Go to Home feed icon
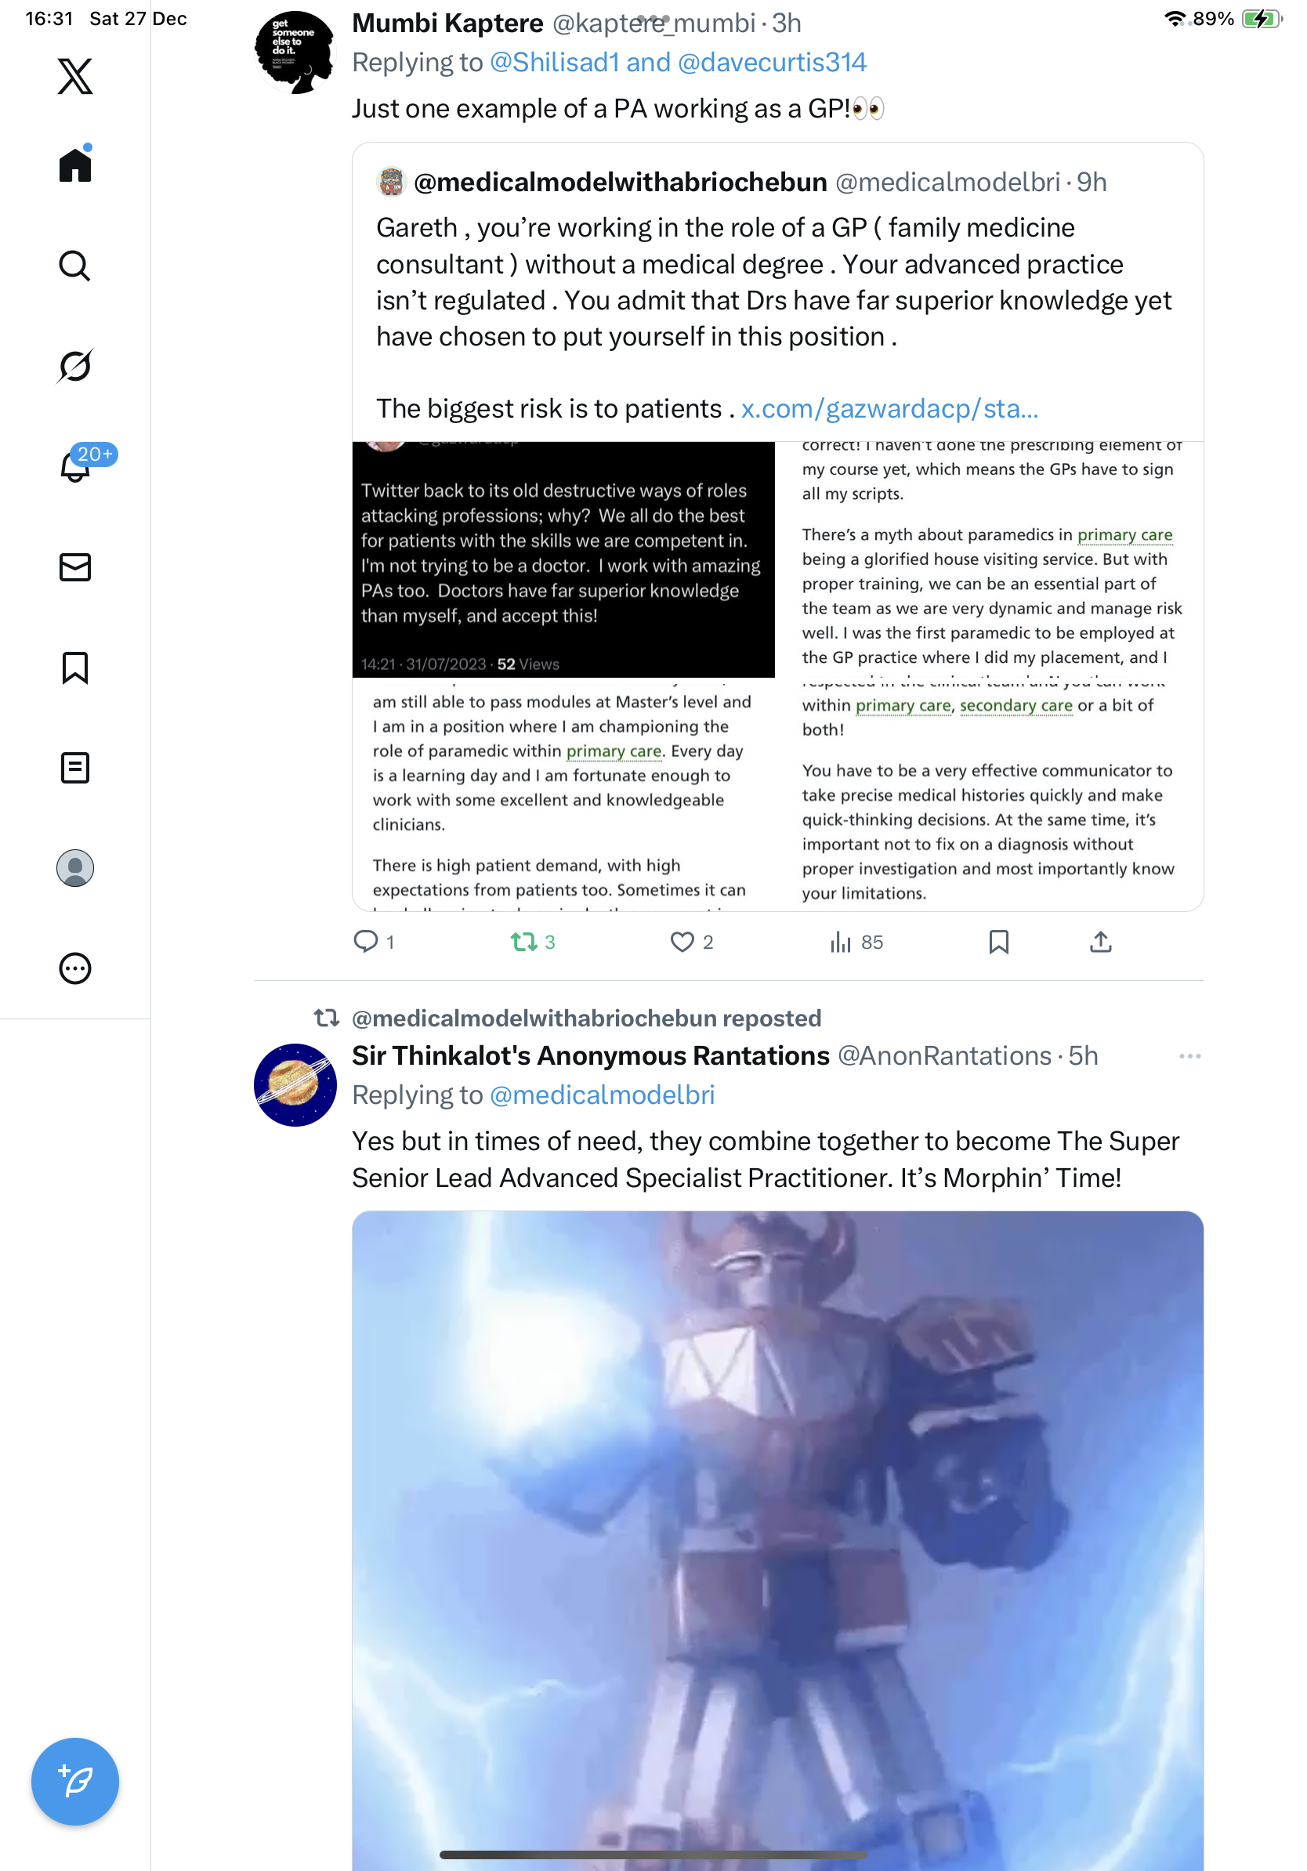The width and height of the screenshot is (1307, 1871). click(75, 165)
